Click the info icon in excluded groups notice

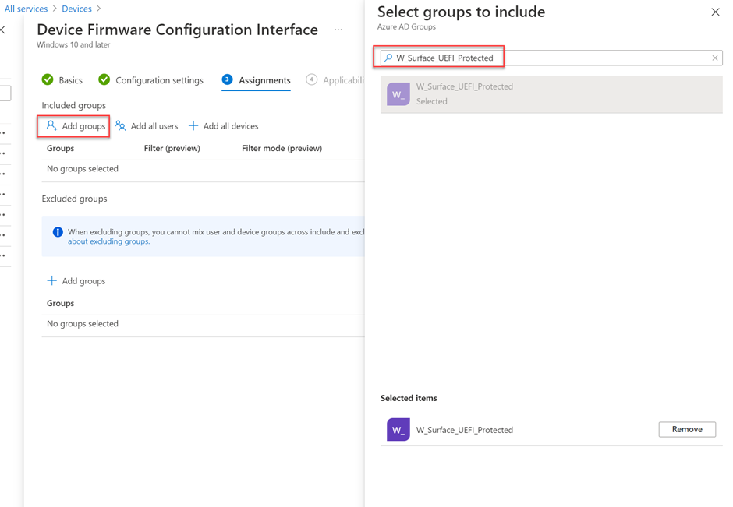pyautogui.click(x=58, y=231)
